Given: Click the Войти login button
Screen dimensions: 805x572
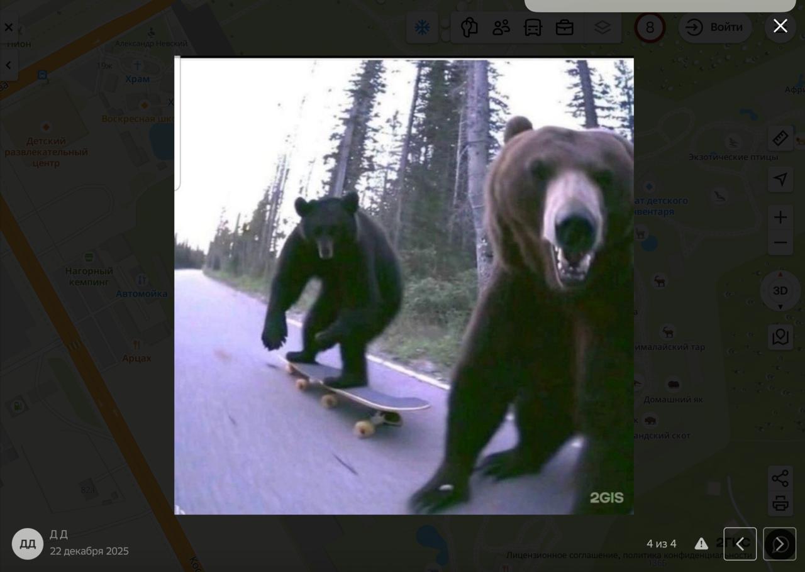Looking at the screenshot, I should point(714,28).
